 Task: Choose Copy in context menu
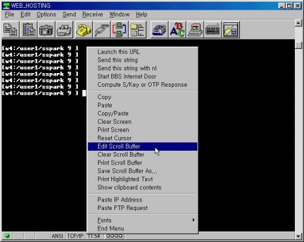click(x=143, y=97)
